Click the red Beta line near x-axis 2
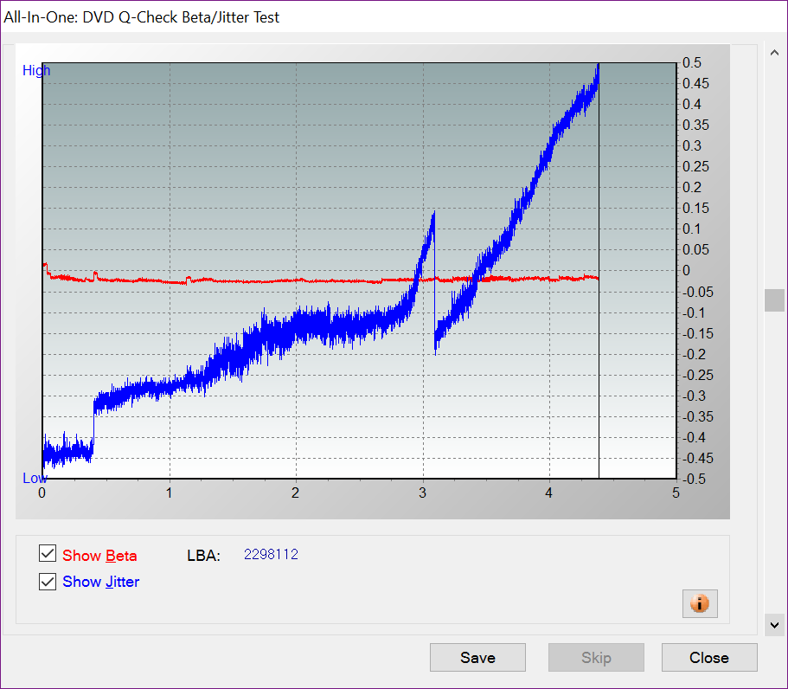The height and width of the screenshot is (689, 788). click(296, 280)
